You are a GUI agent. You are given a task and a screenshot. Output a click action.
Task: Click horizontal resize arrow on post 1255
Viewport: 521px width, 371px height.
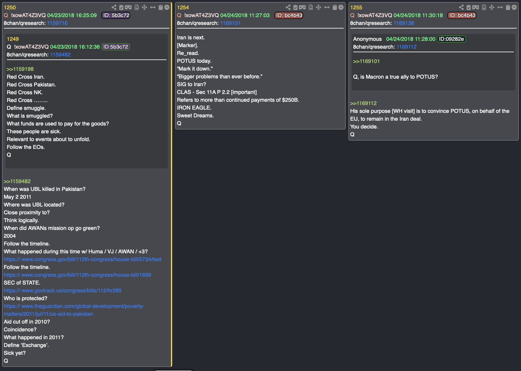pyautogui.click(x=500, y=8)
